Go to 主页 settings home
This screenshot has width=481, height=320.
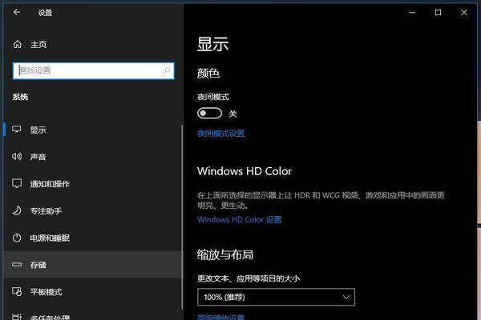point(93,45)
